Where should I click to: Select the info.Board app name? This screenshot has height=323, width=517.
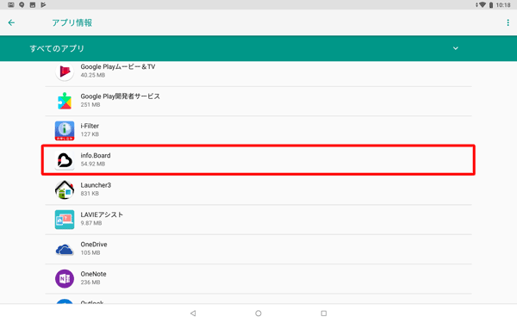point(96,156)
